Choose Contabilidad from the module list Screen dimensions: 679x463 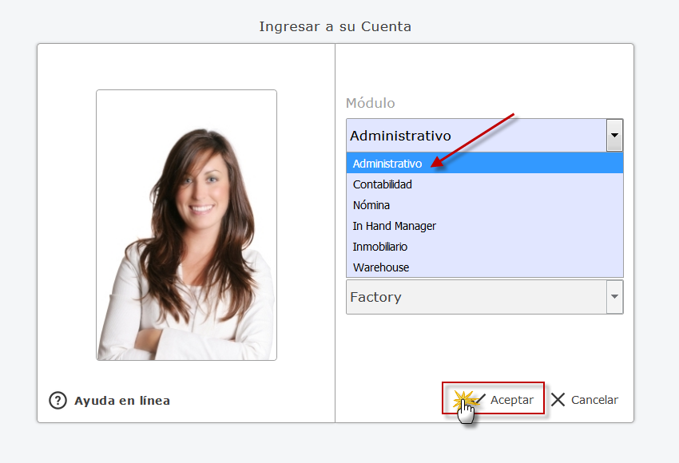point(485,184)
